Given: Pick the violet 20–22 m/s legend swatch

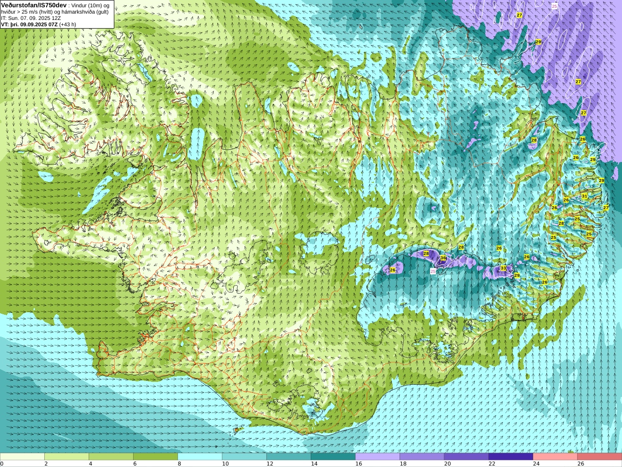Looking at the screenshot, I should pyautogui.click(x=466, y=457).
